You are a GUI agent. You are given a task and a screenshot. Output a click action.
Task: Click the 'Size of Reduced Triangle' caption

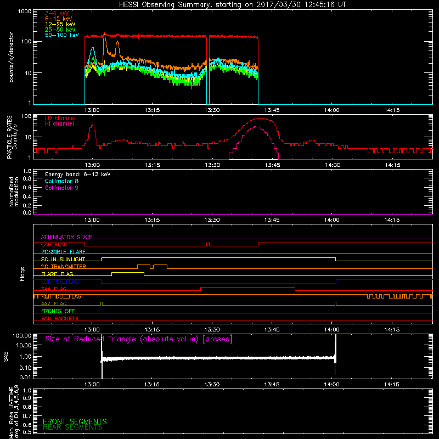[x=139, y=339]
